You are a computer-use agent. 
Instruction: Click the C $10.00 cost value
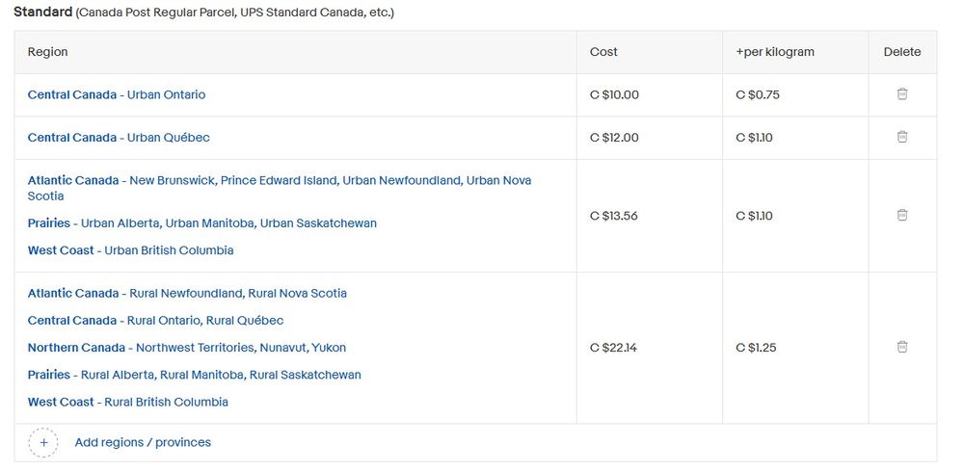pos(614,95)
